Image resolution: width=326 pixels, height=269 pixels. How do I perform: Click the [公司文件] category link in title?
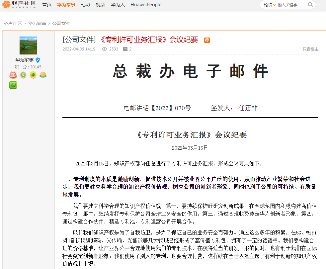coord(79,40)
